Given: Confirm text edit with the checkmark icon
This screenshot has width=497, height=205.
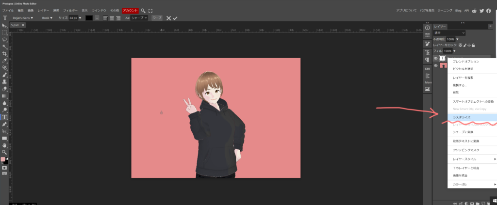Looking at the screenshot, I should [x=175, y=18].
